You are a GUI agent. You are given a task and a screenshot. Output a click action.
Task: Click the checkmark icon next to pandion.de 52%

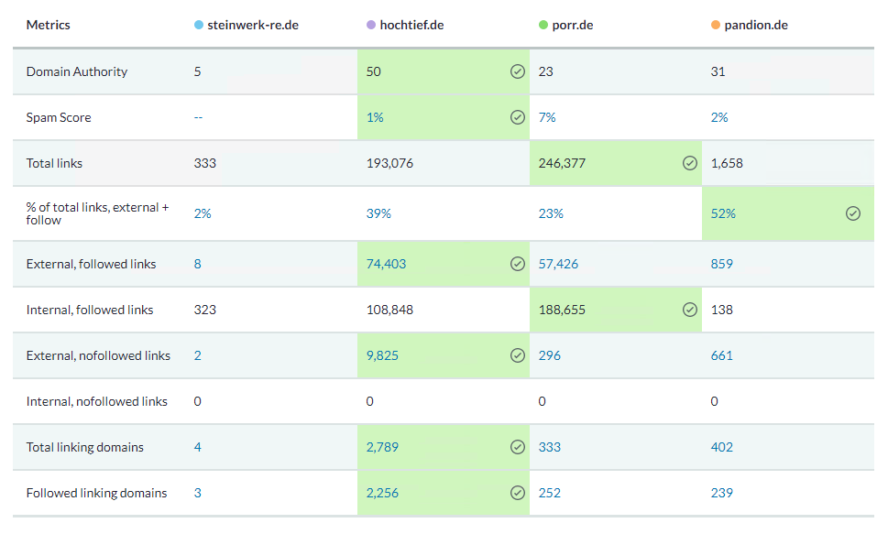853,213
